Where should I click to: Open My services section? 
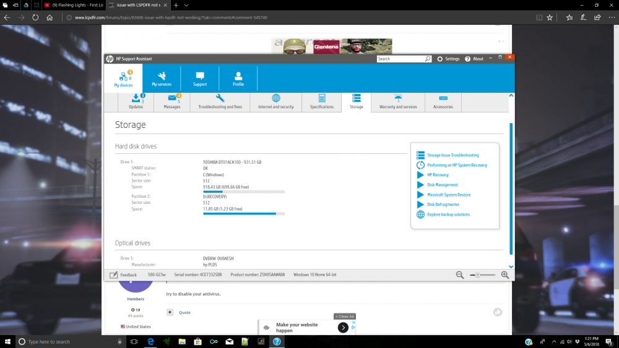pyautogui.click(x=162, y=78)
